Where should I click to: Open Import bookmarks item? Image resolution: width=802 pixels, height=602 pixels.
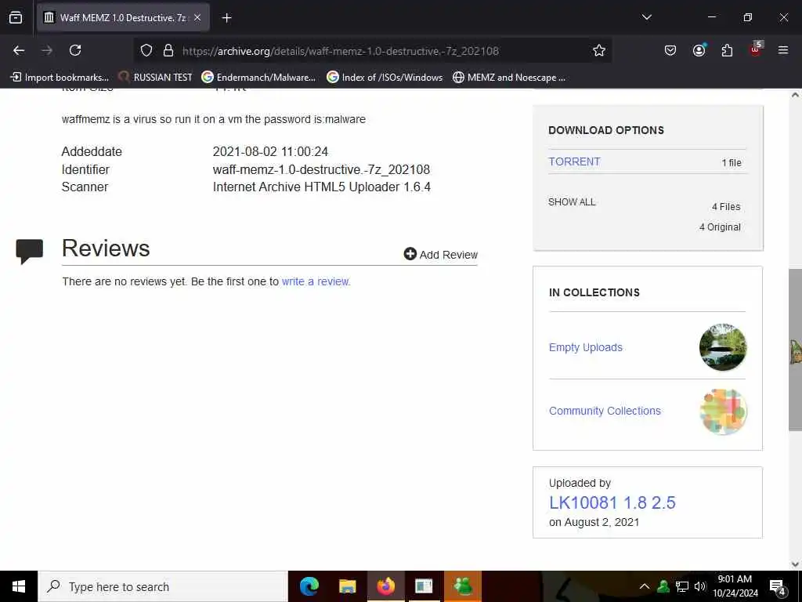60,78
